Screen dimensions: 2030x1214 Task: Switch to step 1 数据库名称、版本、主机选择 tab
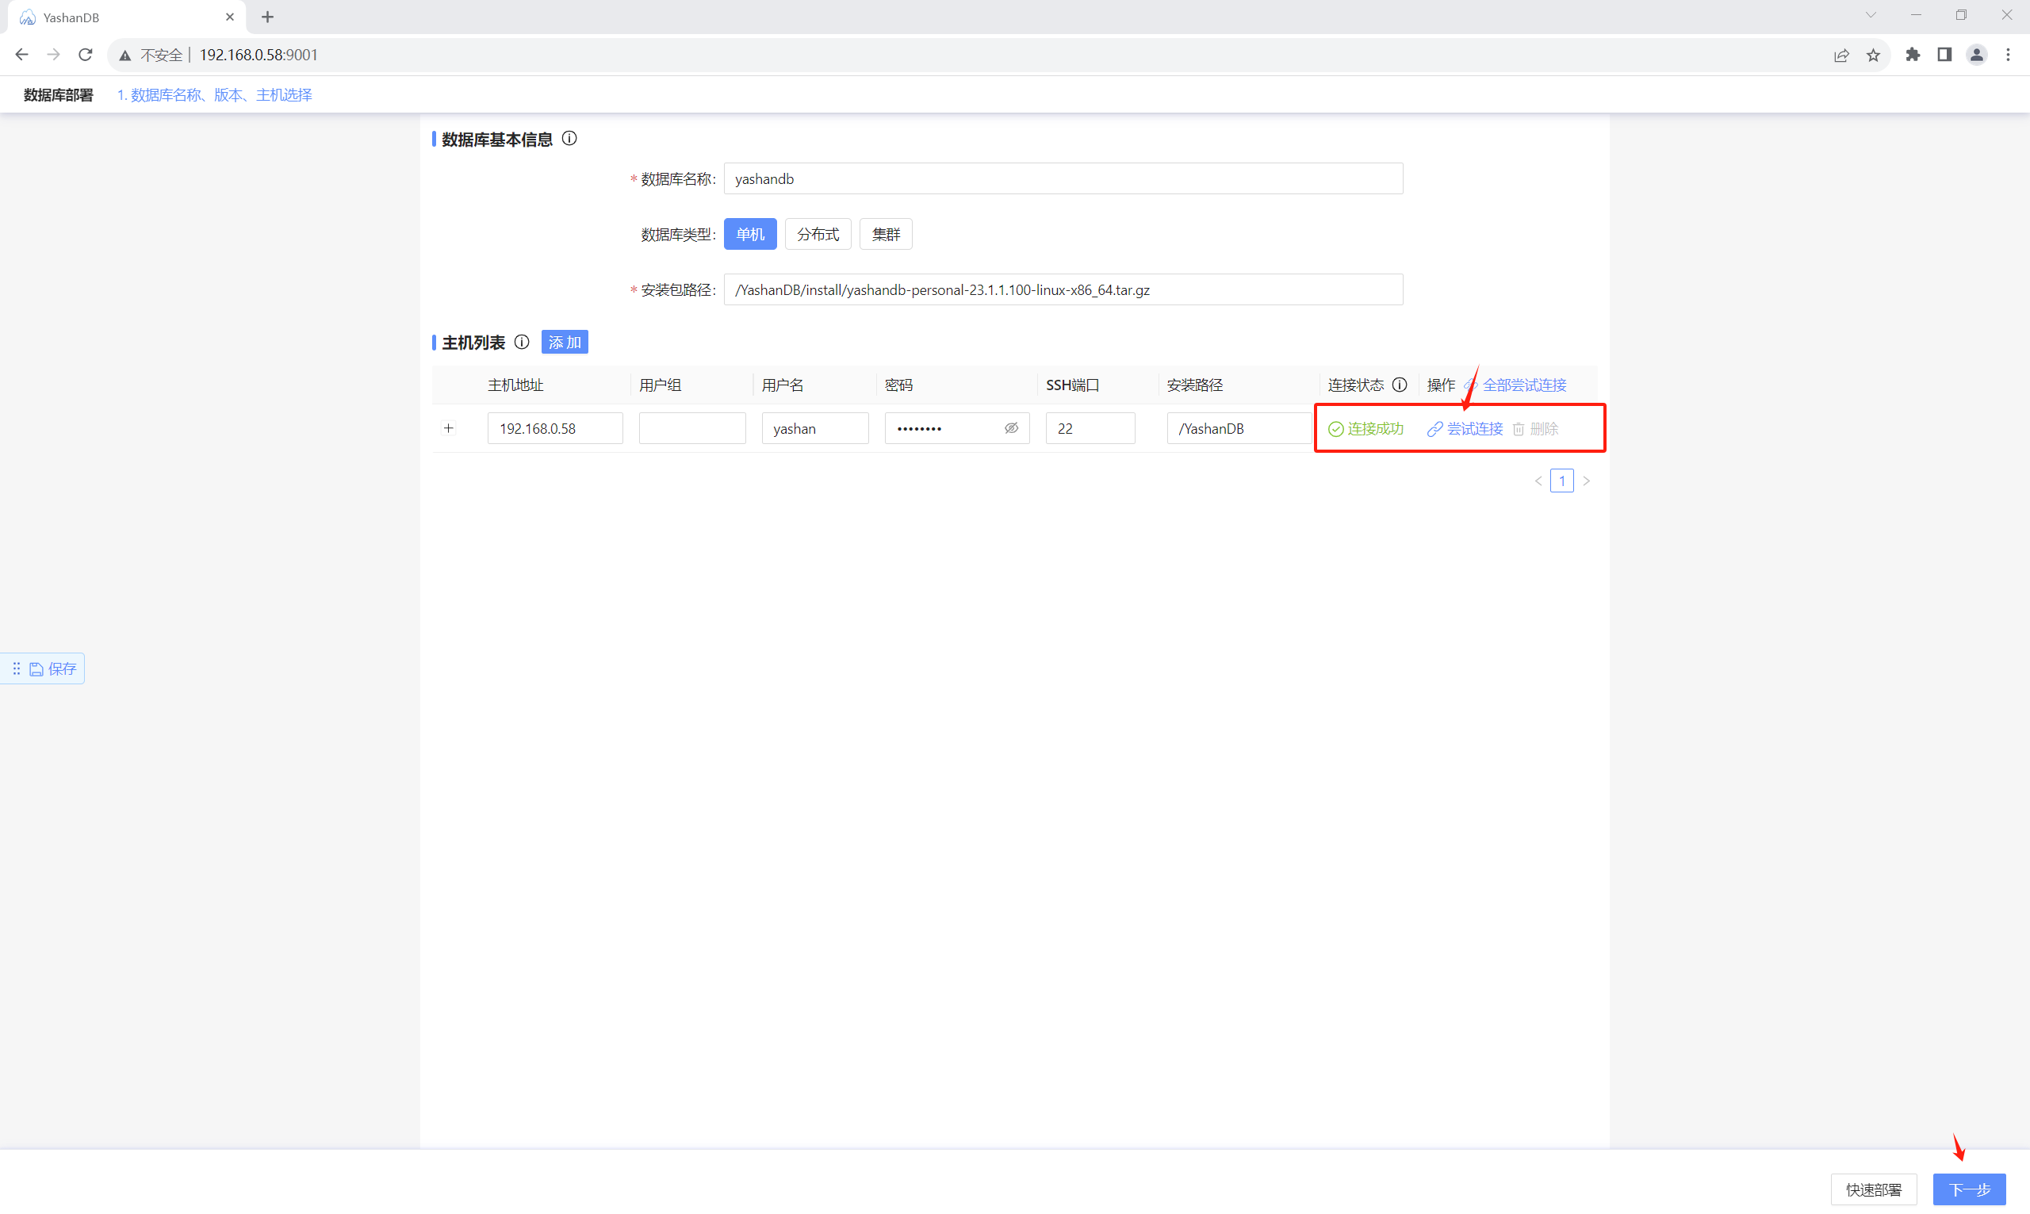pos(214,95)
